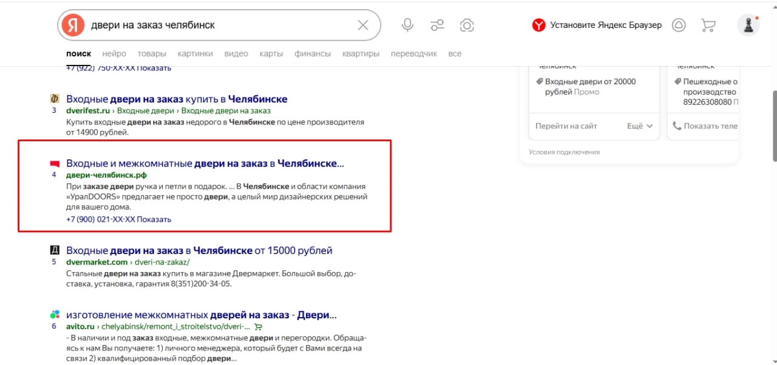The height and width of the screenshot is (365, 777).
Task: Start voice search with microphone icon
Action: (408, 25)
